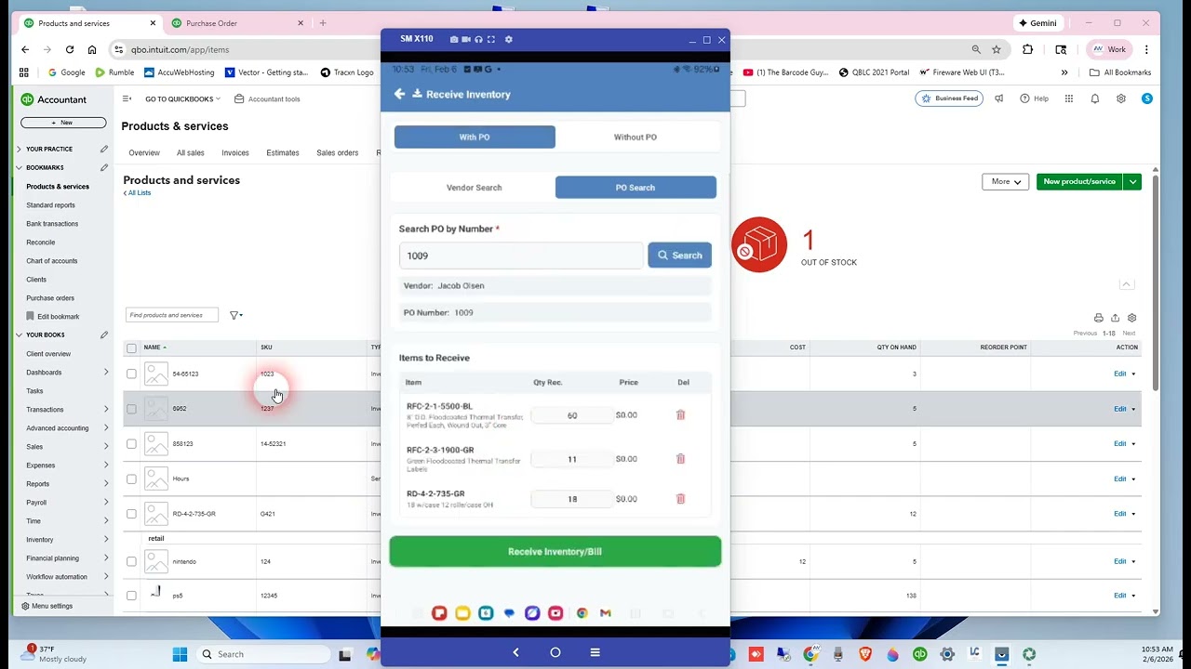Print the products list with printer icon

[1099, 318]
